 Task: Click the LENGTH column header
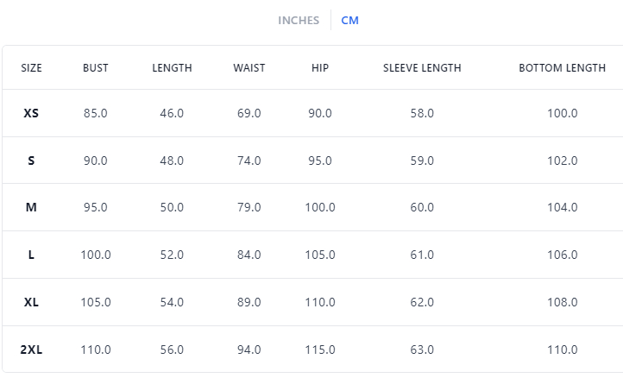click(172, 68)
